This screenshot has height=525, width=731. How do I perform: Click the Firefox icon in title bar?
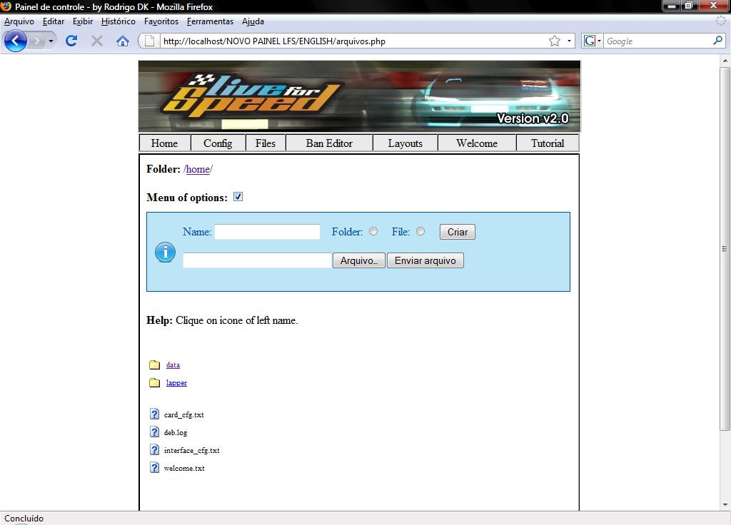pos(6,6)
